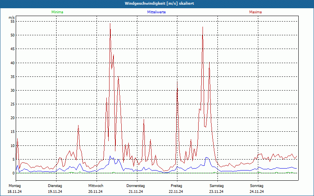The height and width of the screenshot is (196, 314).
Task: Click the 5 y-axis value
Action: (x=14, y=160)
